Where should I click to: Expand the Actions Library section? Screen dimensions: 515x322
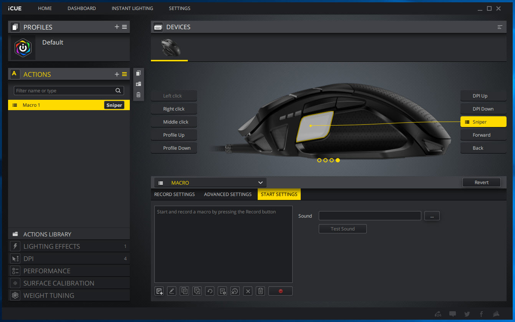coord(69,234)
